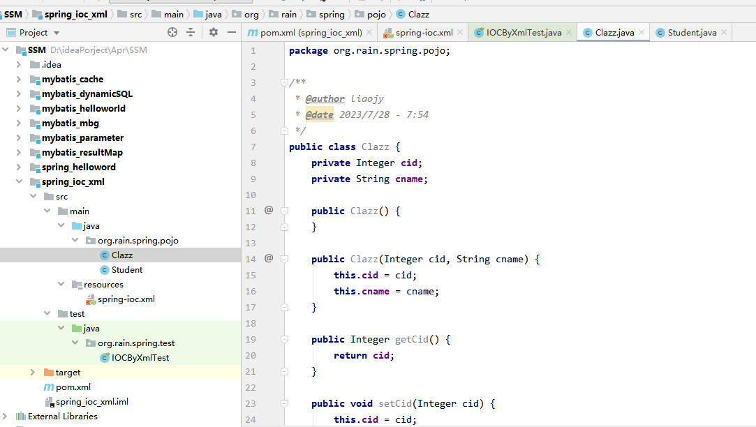Click the spring_ioc_xml.iml file icon
The height and width of the screenshot is (427, 756).
[x=49, y=402]
